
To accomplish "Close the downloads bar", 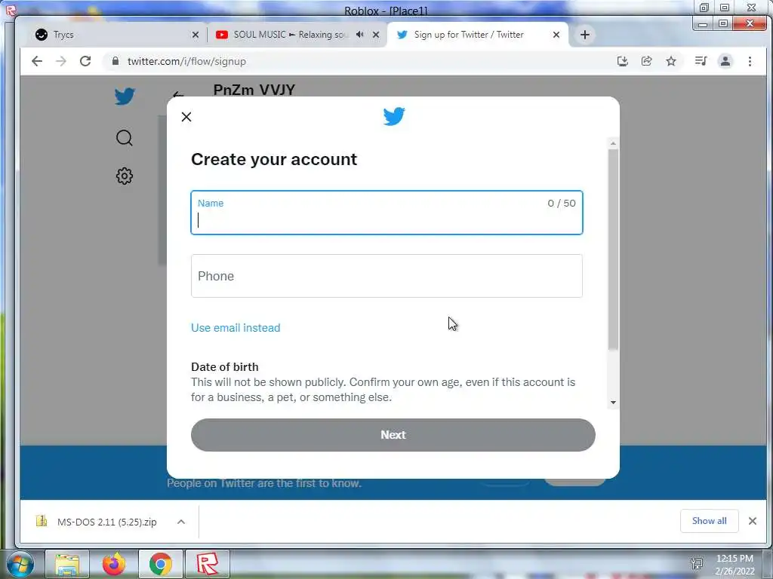I will [x=753, y=521].
